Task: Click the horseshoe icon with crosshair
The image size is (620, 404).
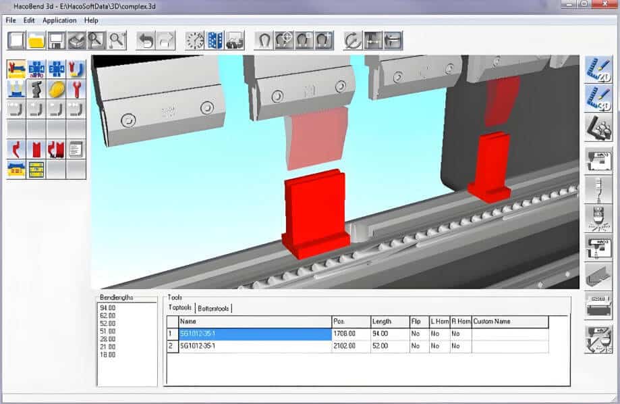Action: click(284, 41)
